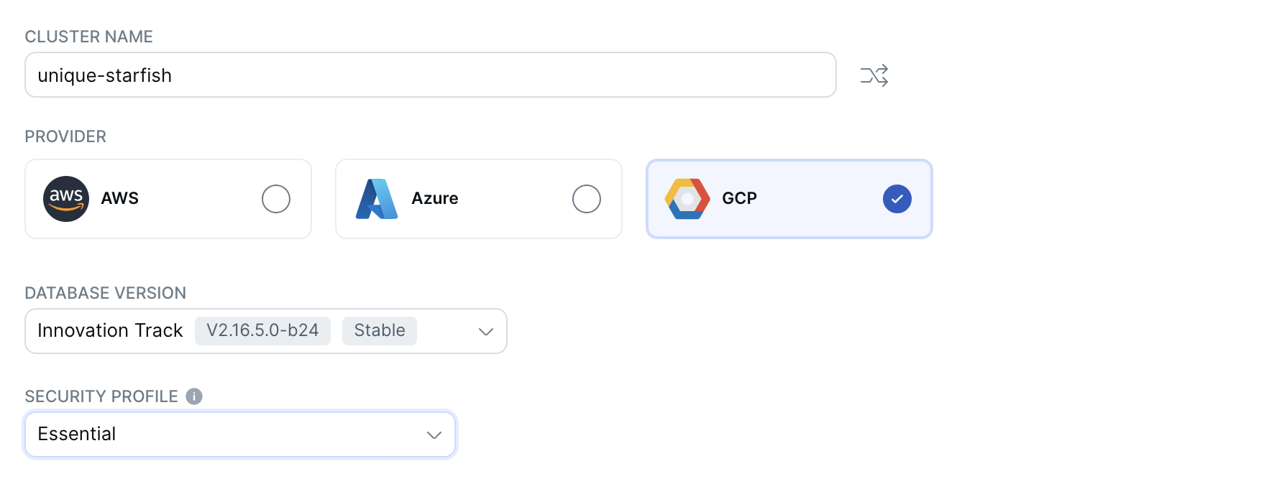The height and width of the screenshot is (484, 1287).
Task: Click the Azure logo icon
Action: point(377,199)
